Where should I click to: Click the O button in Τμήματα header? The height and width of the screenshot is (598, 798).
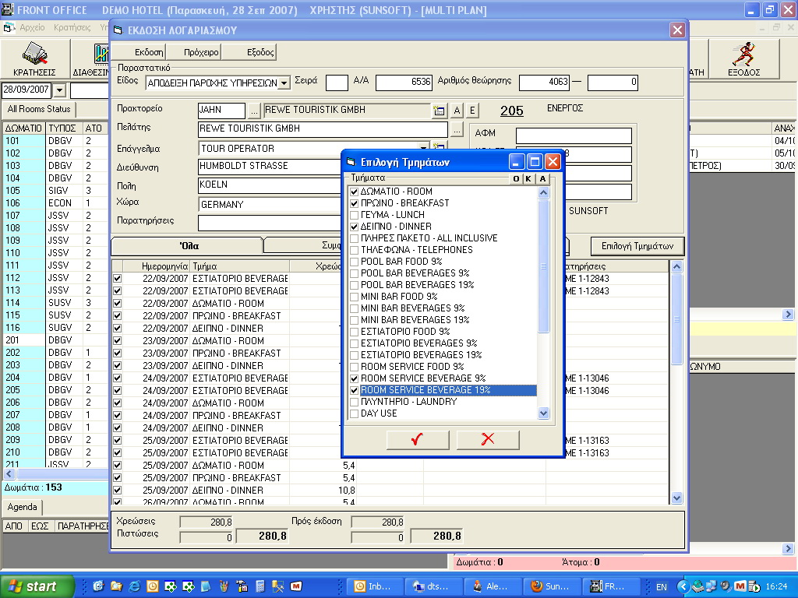[516, 178]
